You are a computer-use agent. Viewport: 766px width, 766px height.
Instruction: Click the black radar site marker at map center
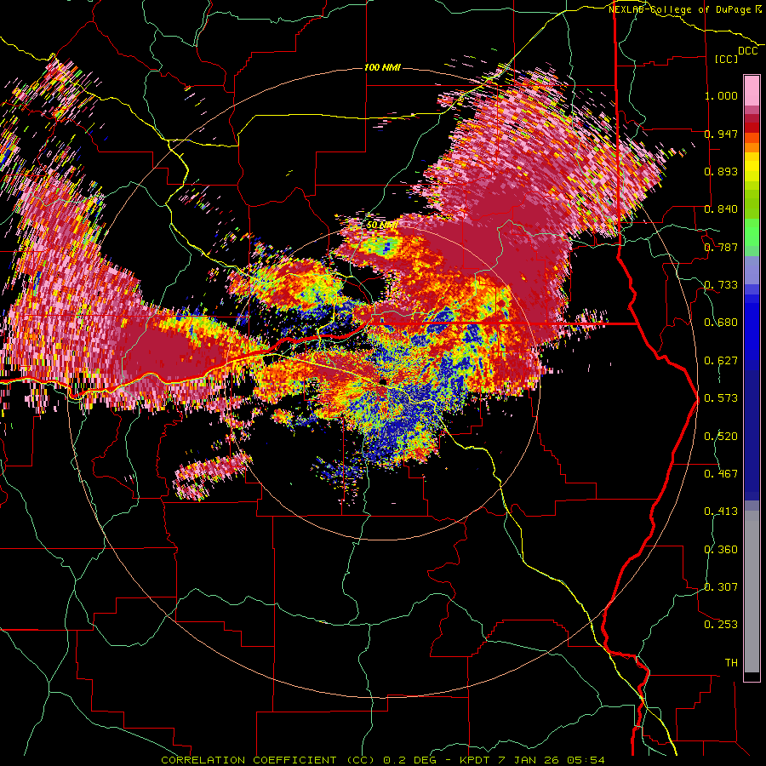click(x=384, y=381)
